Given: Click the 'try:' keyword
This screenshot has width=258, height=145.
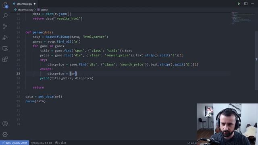Looking at the screenshot, I should (x=44, y=60).
